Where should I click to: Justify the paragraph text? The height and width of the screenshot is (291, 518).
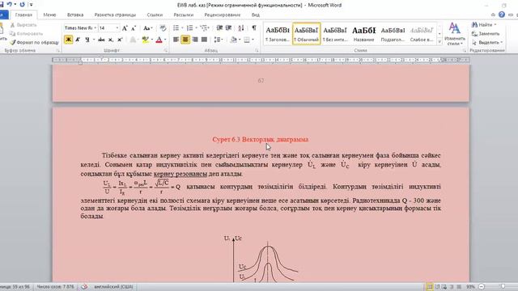(x=204, y=40)
